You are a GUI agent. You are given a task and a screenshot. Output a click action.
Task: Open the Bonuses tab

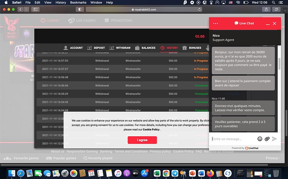pos(192,48)
